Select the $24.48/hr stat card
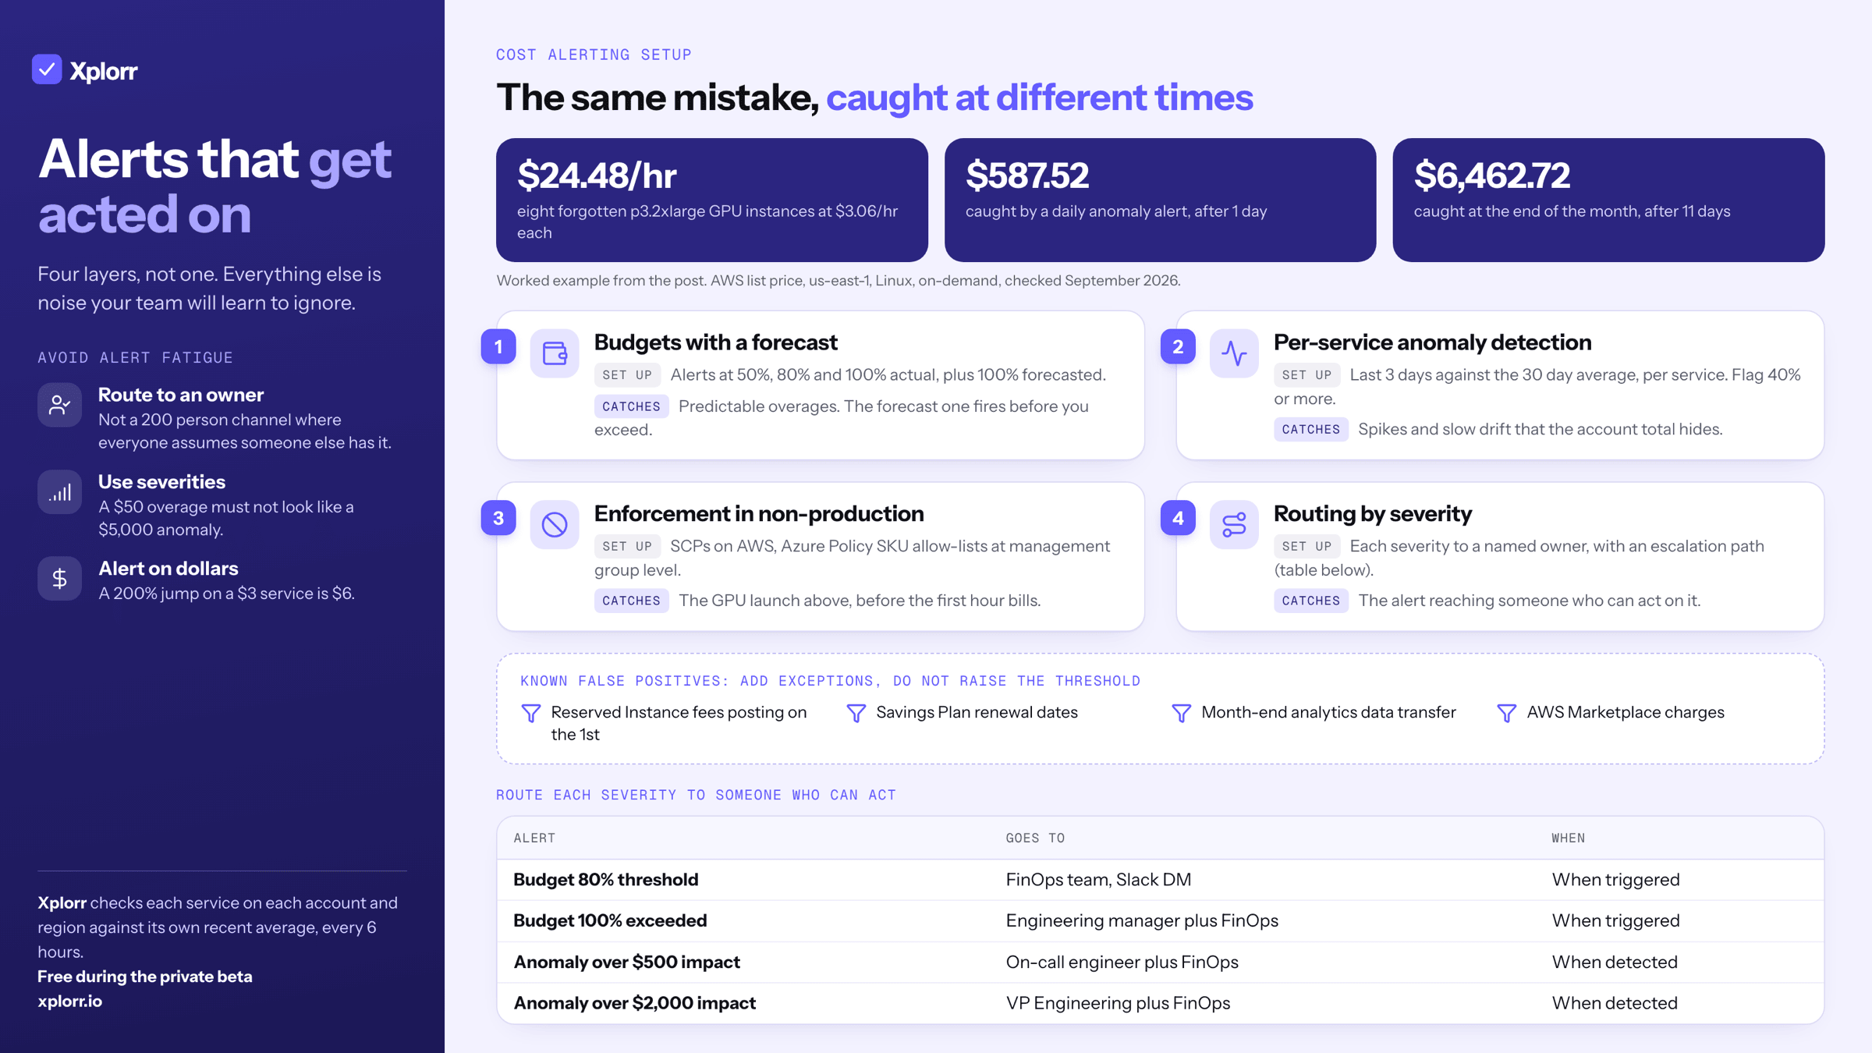Image resolution: width=1872 pixels, height=1053 pixels. click(712, 200)
